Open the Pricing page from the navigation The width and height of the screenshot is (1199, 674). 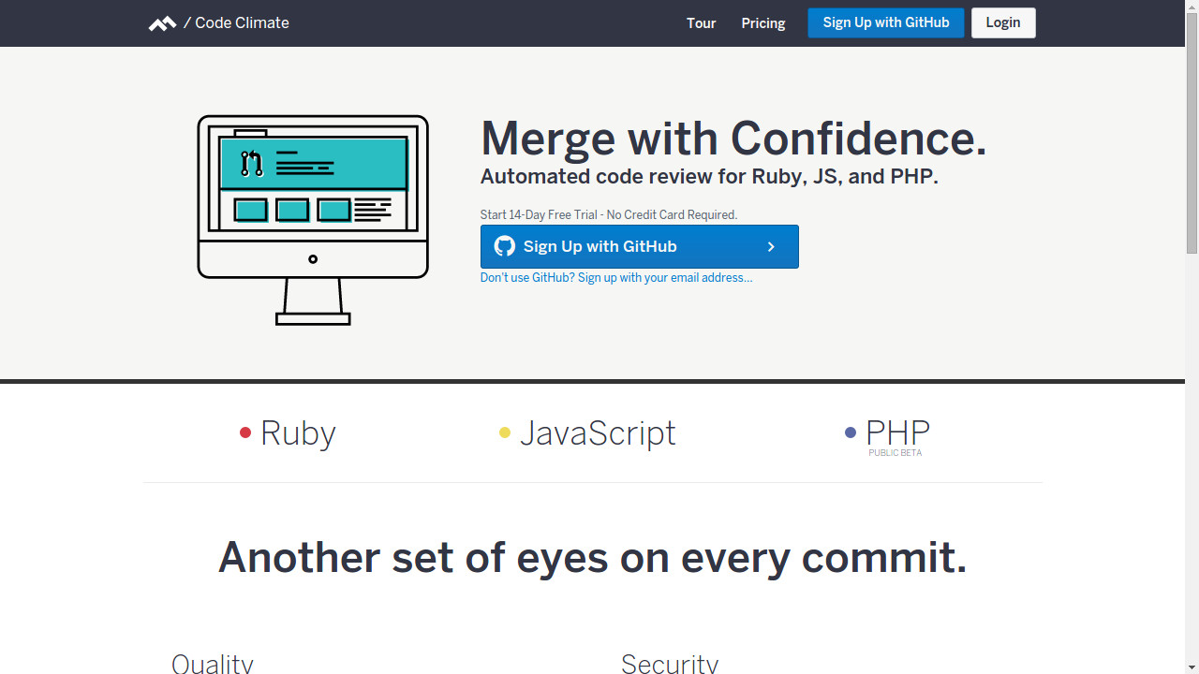[x=763, y=23]
